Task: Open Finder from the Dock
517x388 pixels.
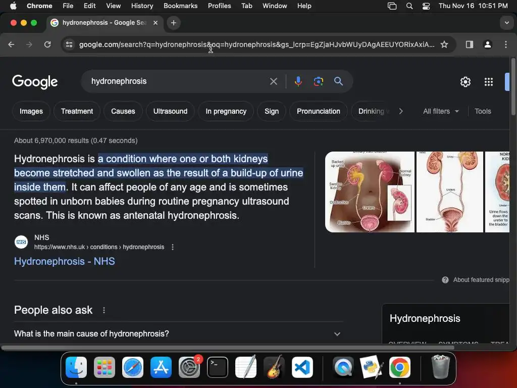Action: [x=76, y=367]
